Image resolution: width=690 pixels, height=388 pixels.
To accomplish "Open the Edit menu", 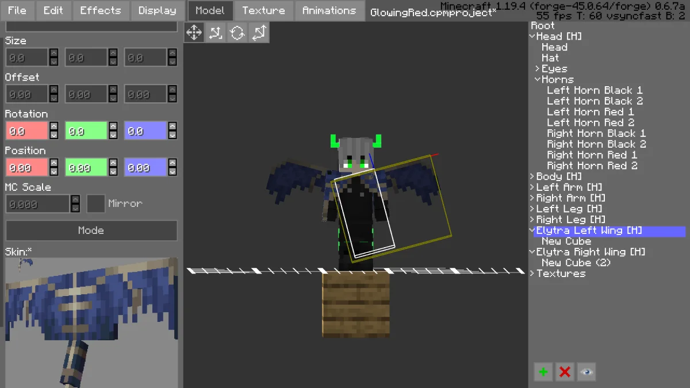I will [x=53, y=10].
